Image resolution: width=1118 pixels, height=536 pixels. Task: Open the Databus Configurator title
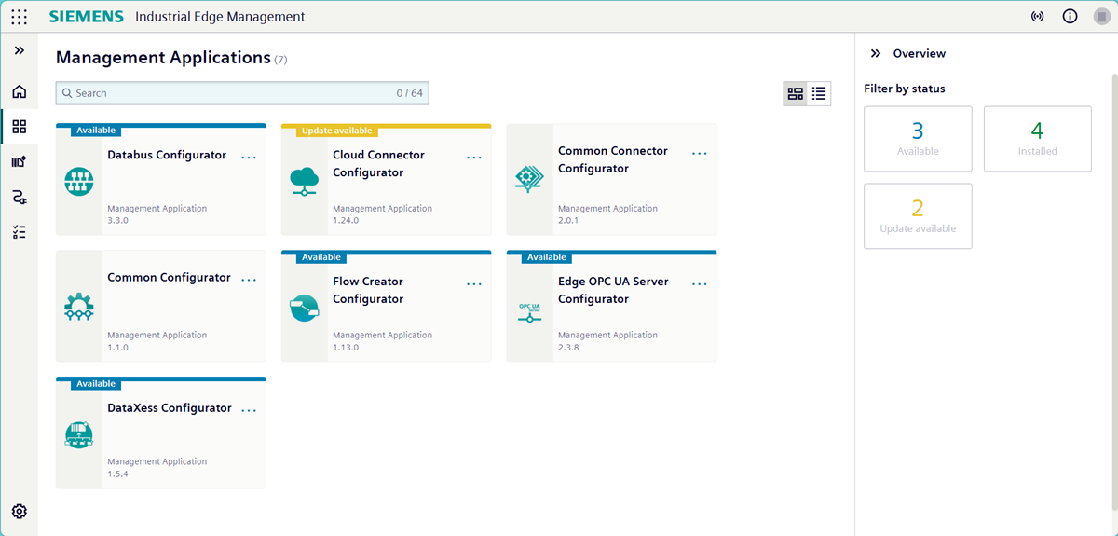pos(167,155)
